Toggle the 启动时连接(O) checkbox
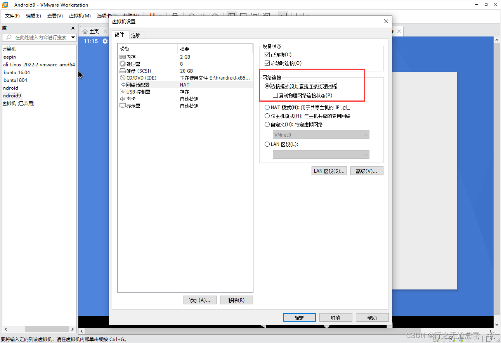The height and width of the screenshot is (343, 501). (267, 63)
